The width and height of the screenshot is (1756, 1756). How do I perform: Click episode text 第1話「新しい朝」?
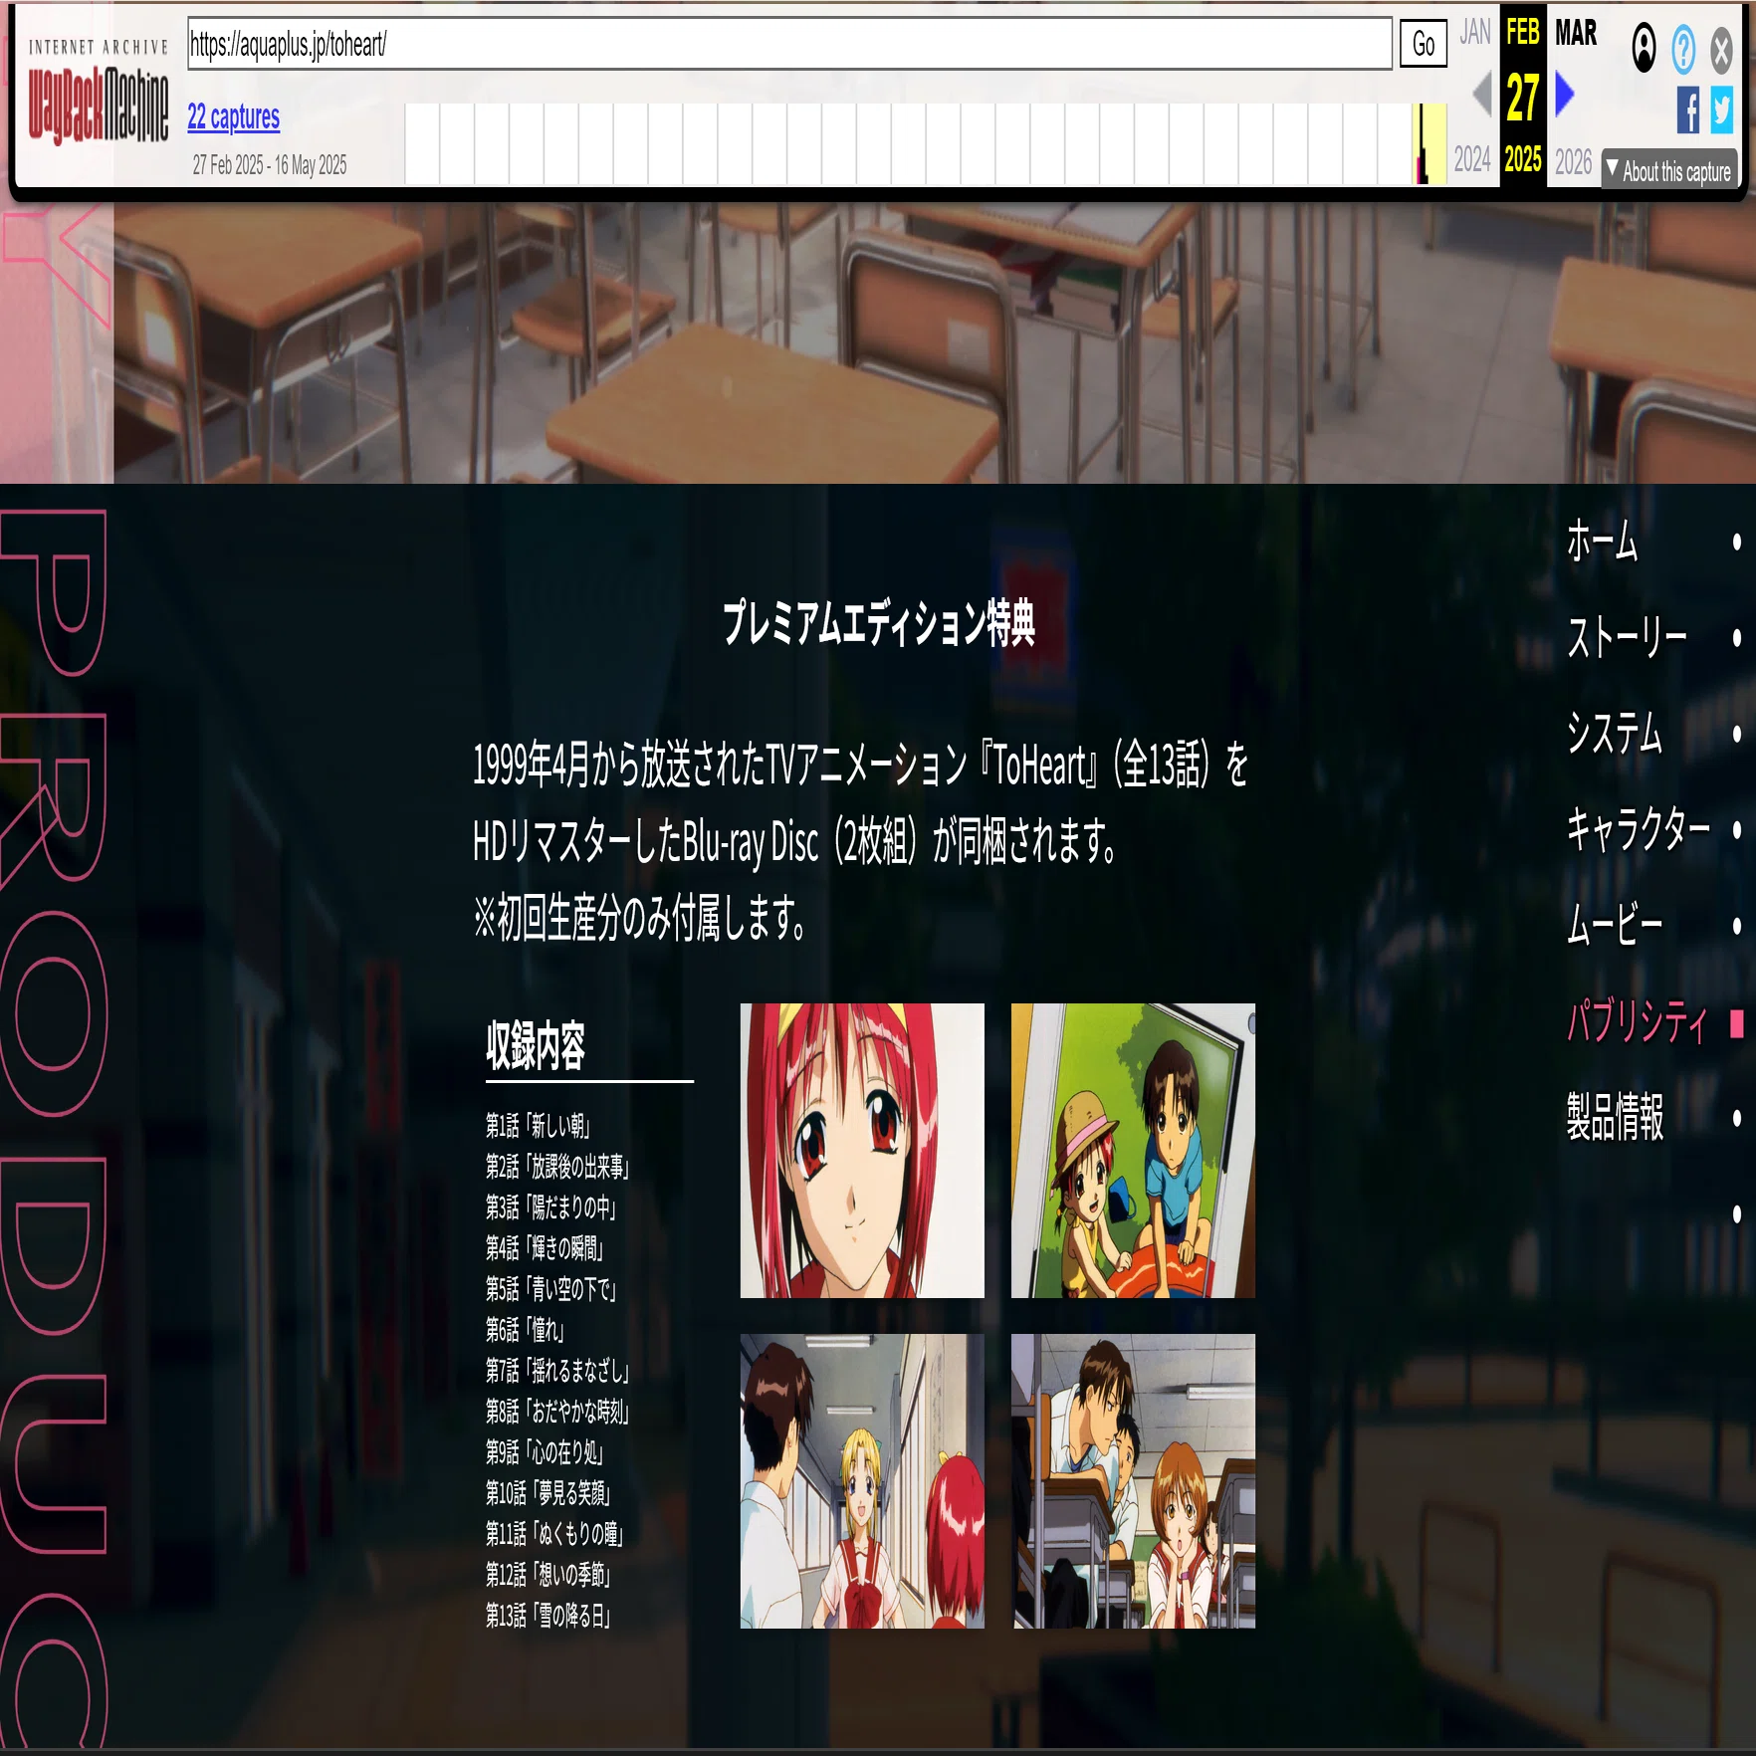[539, 1126]
